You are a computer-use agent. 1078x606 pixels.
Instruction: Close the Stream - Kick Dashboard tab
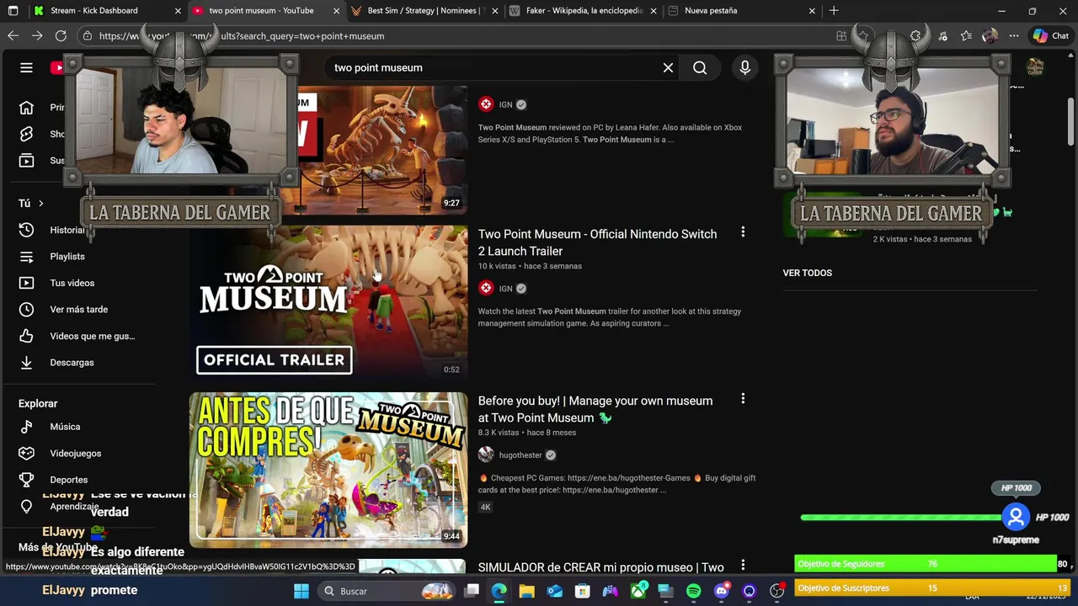tap(178, 11)
